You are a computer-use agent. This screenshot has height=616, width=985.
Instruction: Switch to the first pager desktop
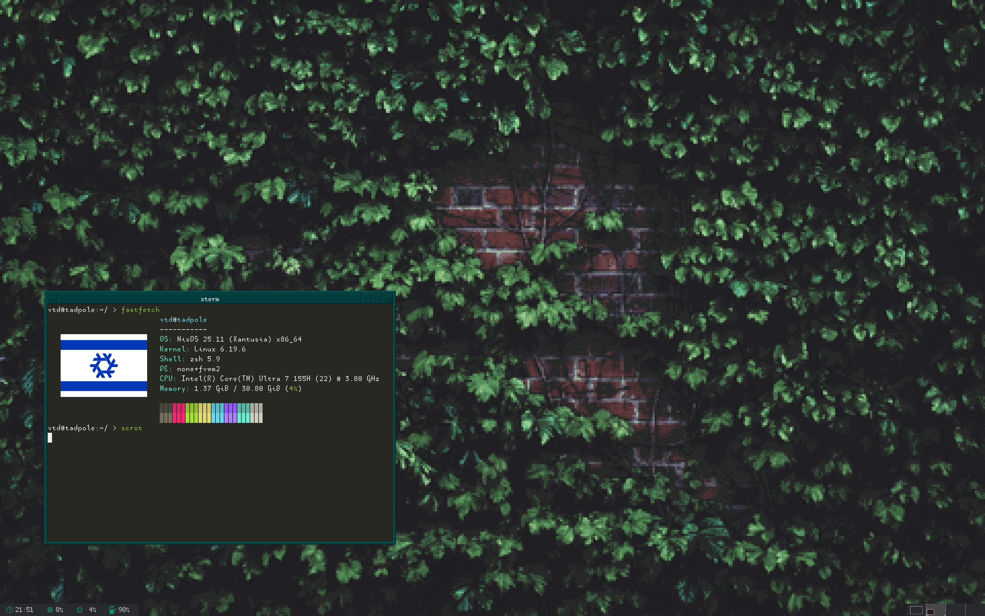(916, 610)
